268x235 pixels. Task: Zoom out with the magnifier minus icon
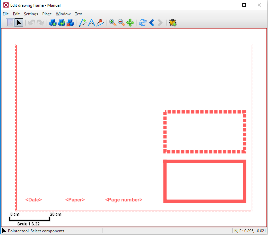(x=122, y=23)
